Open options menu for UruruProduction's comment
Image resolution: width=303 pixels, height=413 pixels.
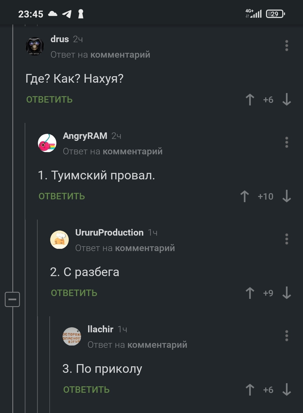(286, 239)
